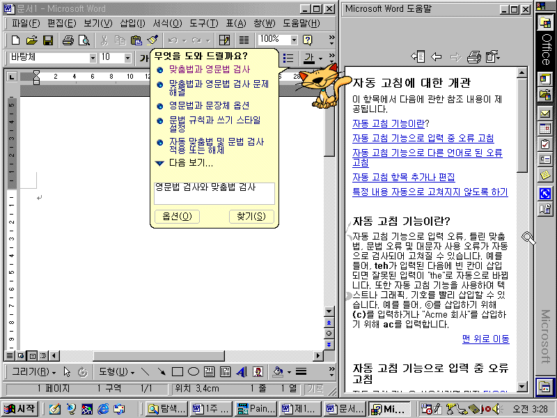The image size is (557, 418).
Task: Open the 도형(U) AutoShapes menu
Action: (x=116, y=372)
